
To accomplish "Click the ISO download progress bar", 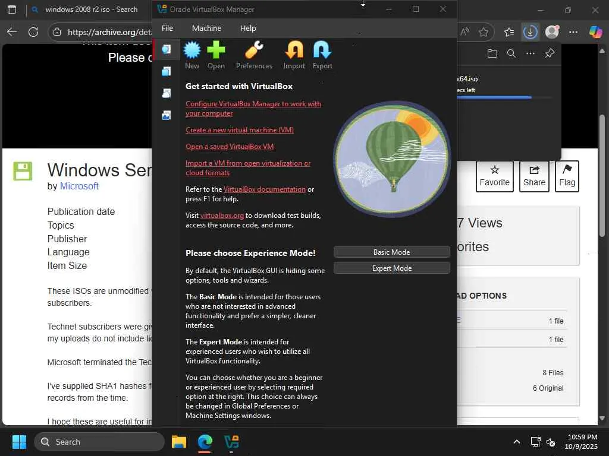I will point(503,97).
